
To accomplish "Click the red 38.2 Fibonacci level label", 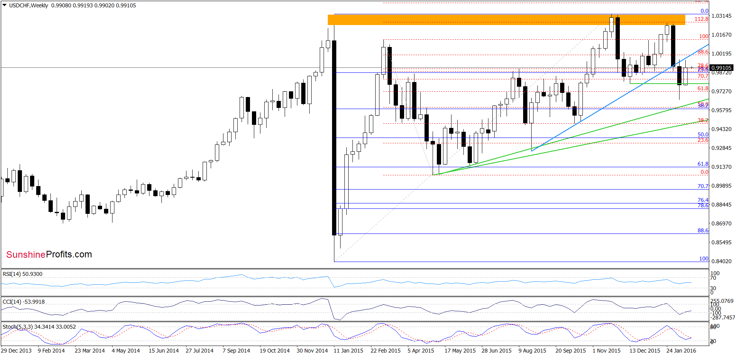I will click(703, 120).
